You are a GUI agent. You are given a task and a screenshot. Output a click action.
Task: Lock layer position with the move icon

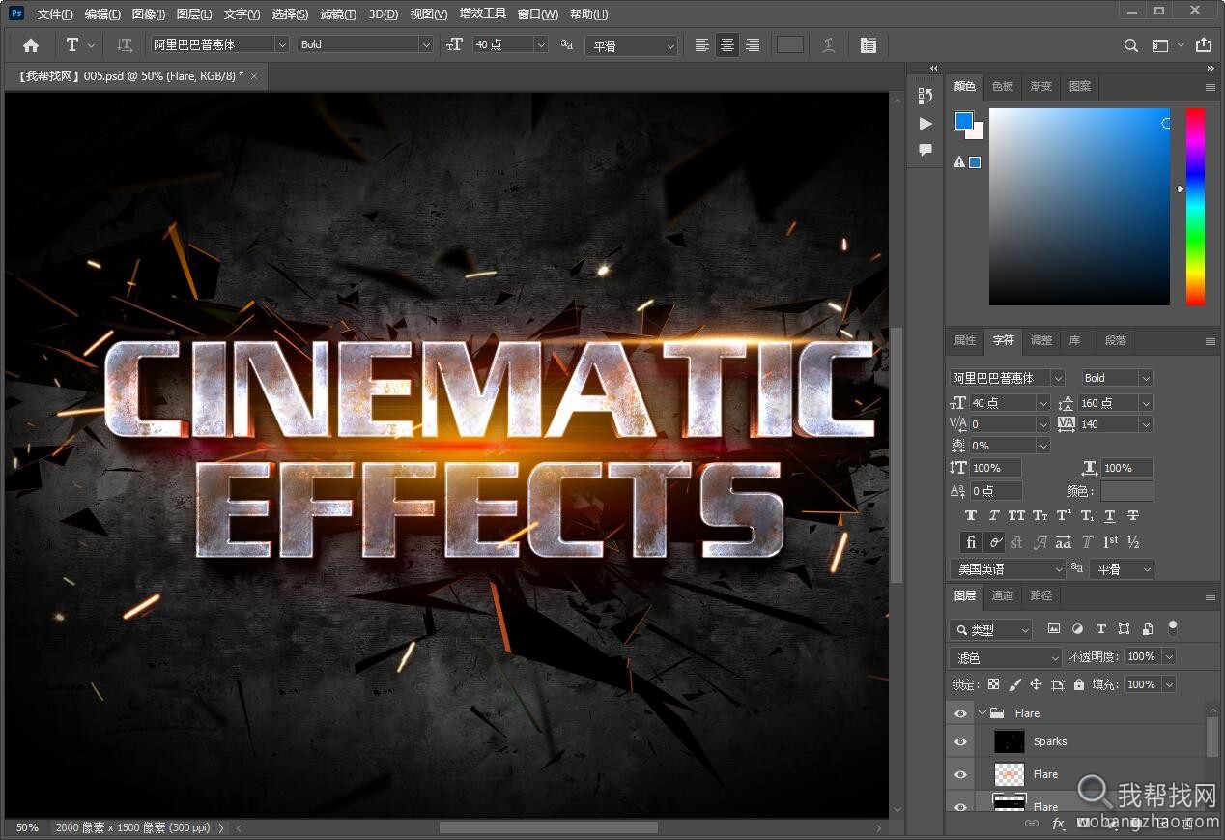(1036, 684)
